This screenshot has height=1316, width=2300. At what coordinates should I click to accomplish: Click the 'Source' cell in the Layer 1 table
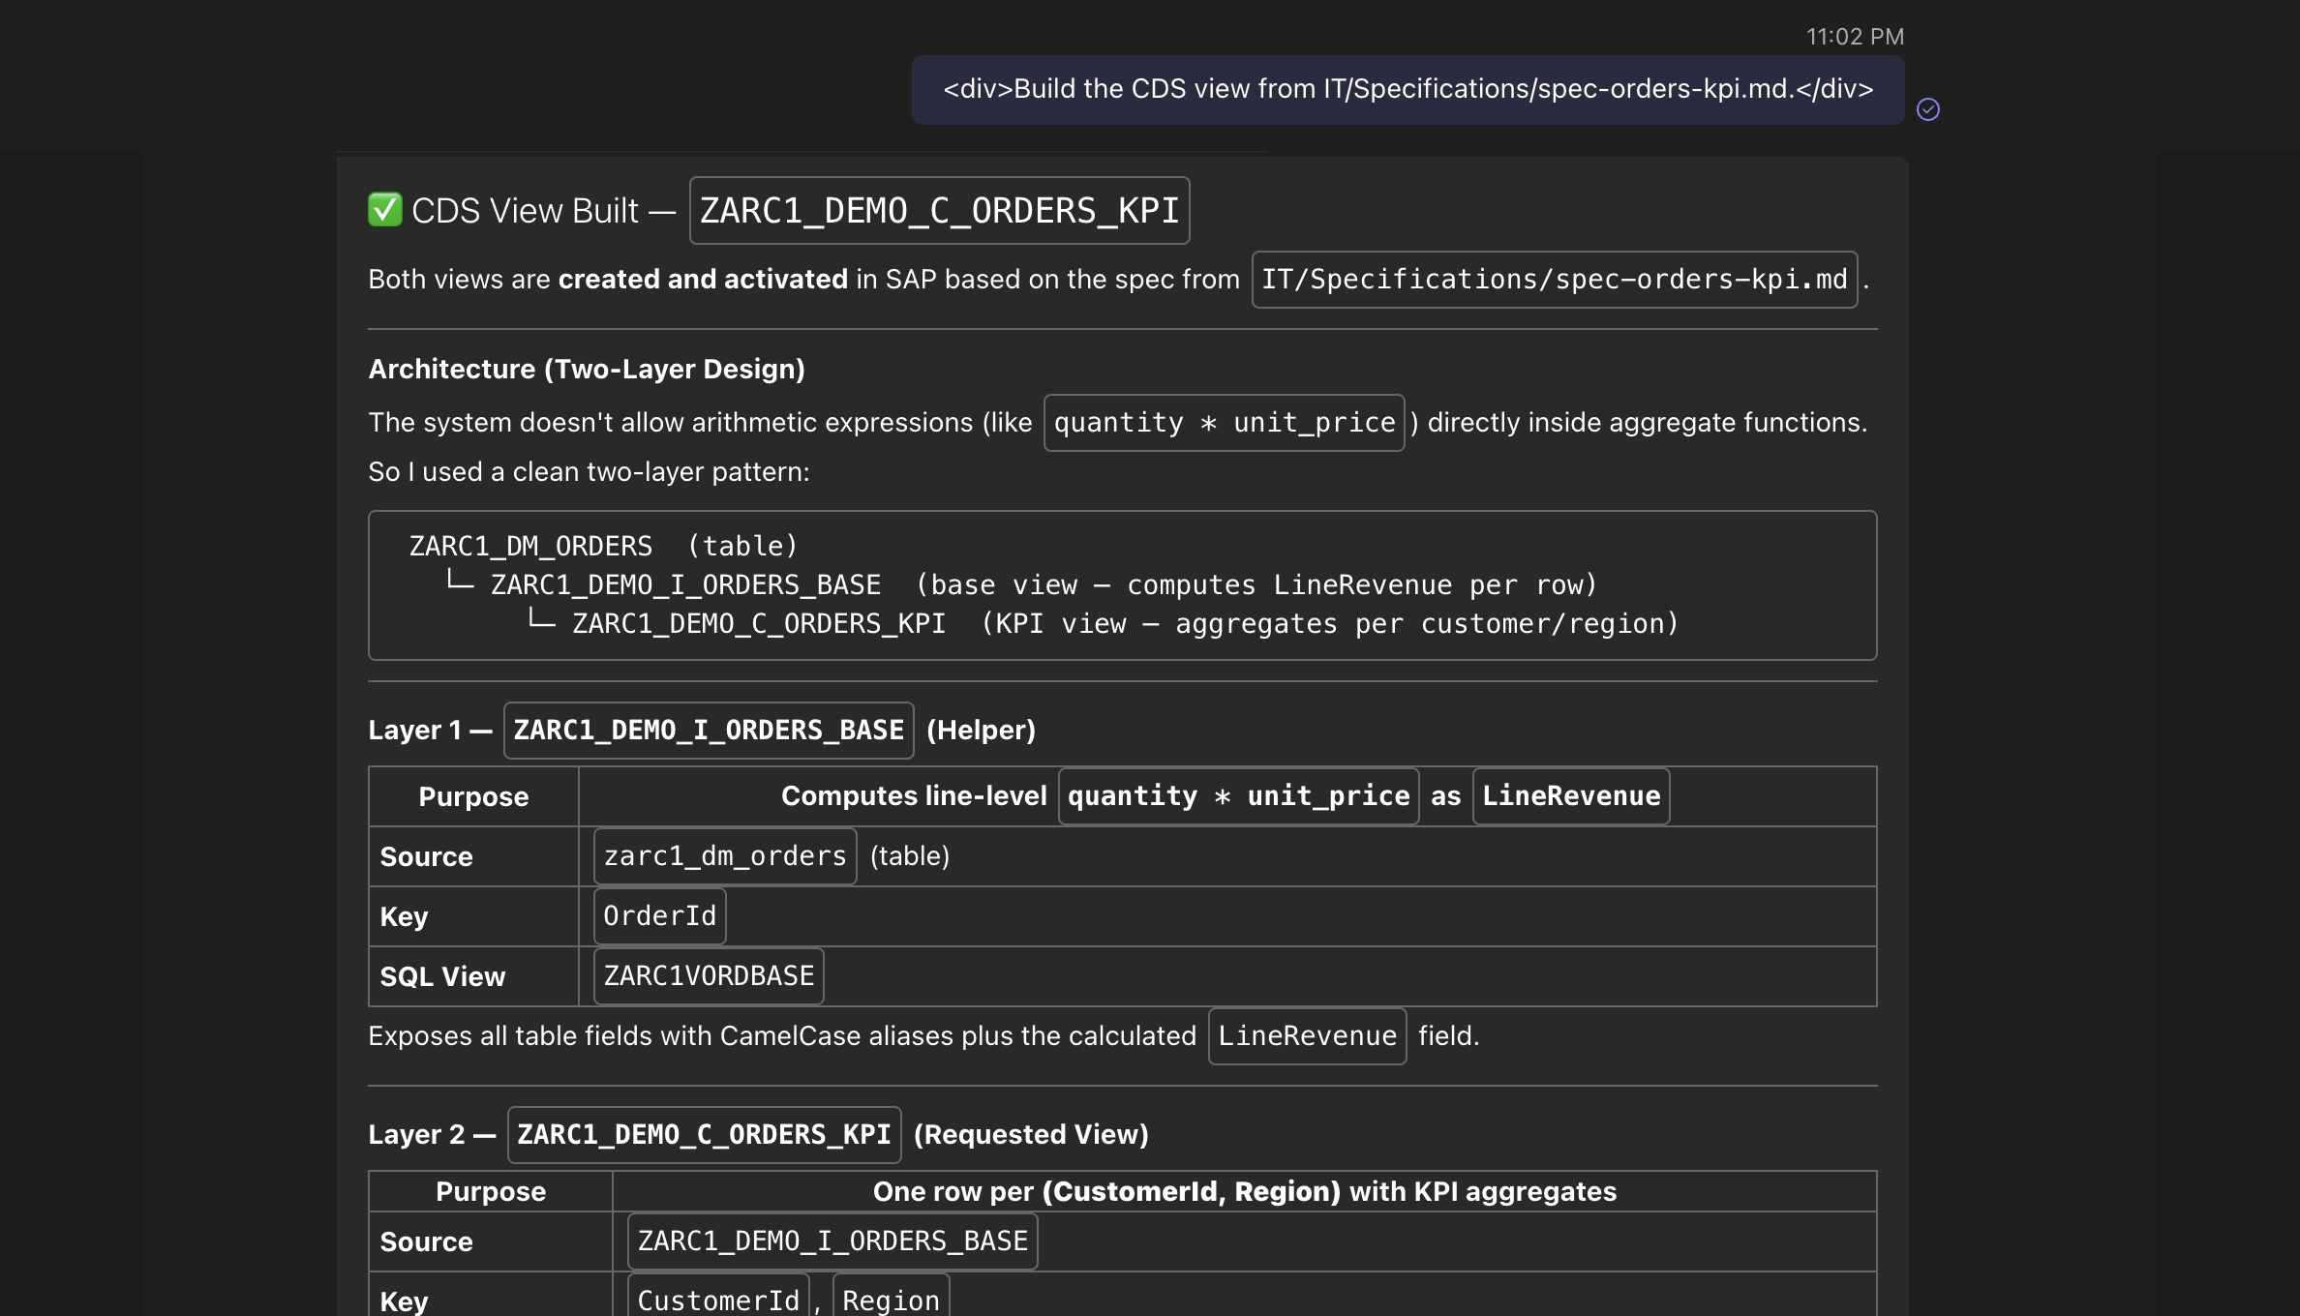473,856
